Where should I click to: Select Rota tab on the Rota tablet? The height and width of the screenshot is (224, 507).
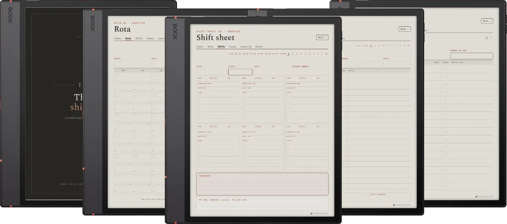tap(128, 38)
